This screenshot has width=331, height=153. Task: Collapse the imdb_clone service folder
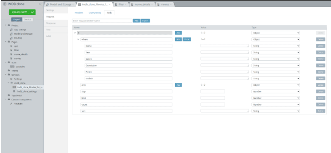pos(8,83)
